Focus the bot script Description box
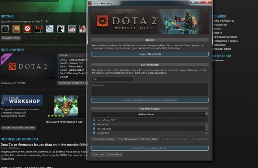258x168 pixels. pyautogui.click(x=150, y=89)
